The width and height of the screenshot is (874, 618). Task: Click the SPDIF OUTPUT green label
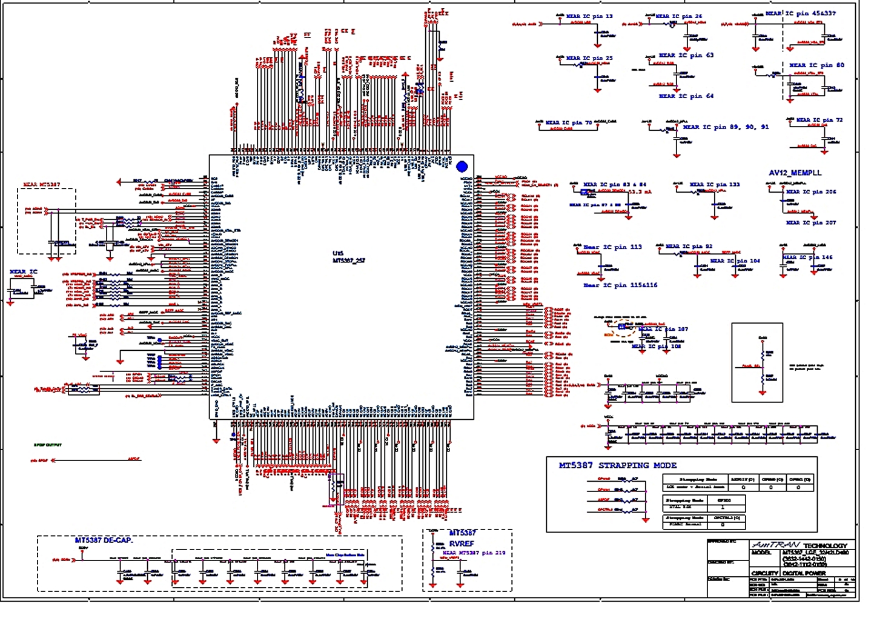(47, 445)
